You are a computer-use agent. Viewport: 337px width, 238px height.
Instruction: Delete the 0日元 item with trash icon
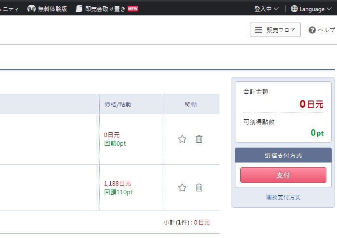click(199, 139)
